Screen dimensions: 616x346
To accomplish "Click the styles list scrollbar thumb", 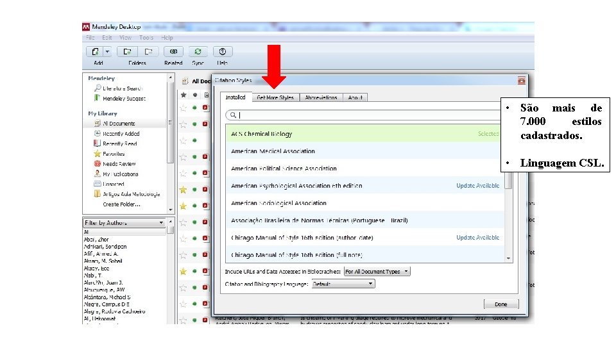I will click(x=508, y=181).
